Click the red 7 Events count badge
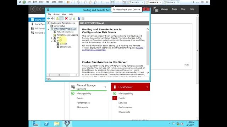 115,98
